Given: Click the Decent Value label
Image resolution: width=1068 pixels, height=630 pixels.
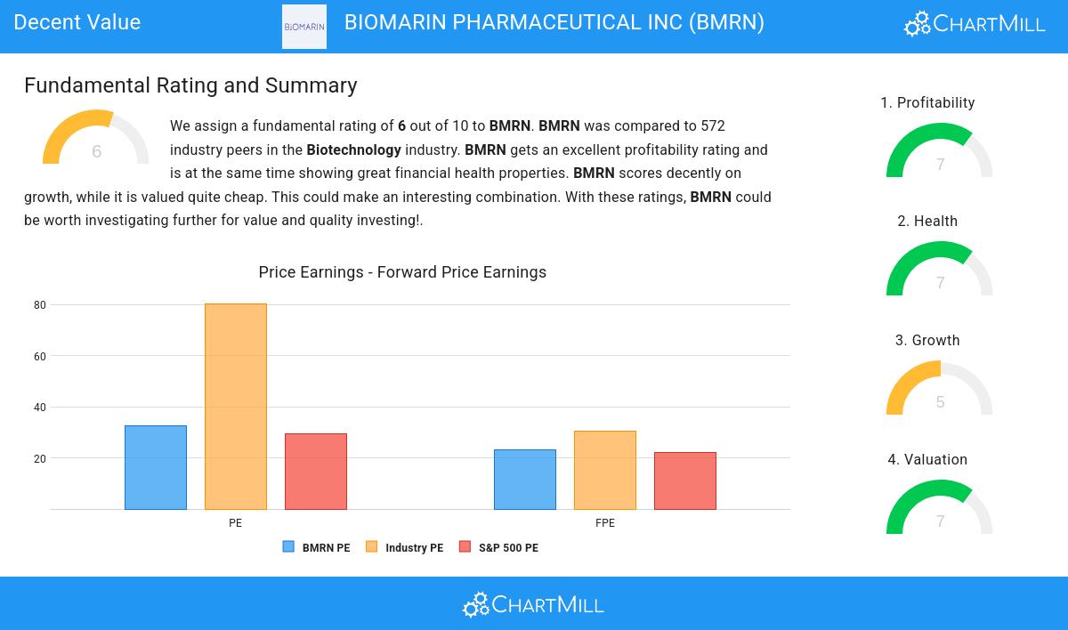Looking at the screenshot, I should tap(77, 22).
